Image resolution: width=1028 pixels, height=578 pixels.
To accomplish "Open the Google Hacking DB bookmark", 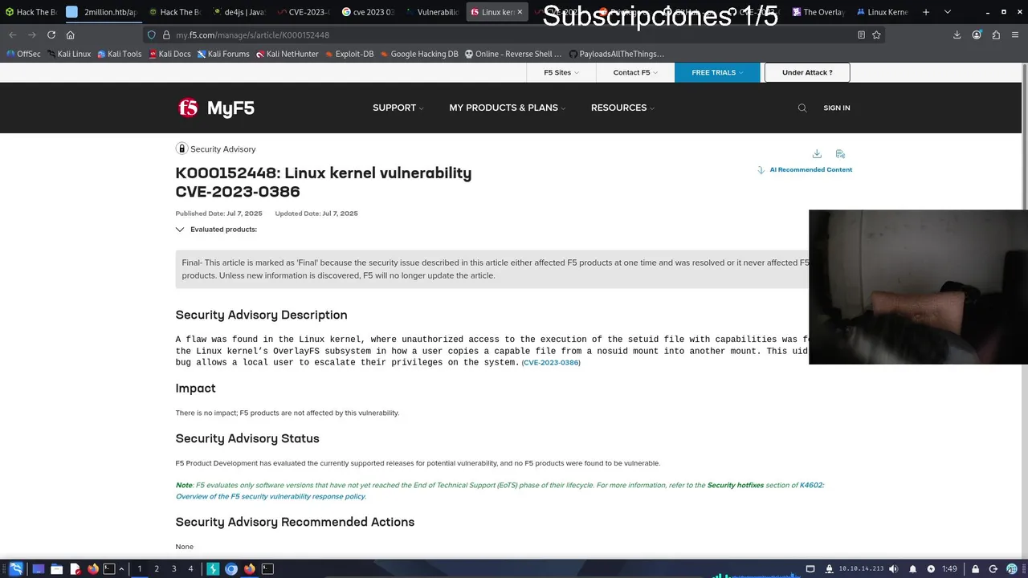I will tap(419, 54).
